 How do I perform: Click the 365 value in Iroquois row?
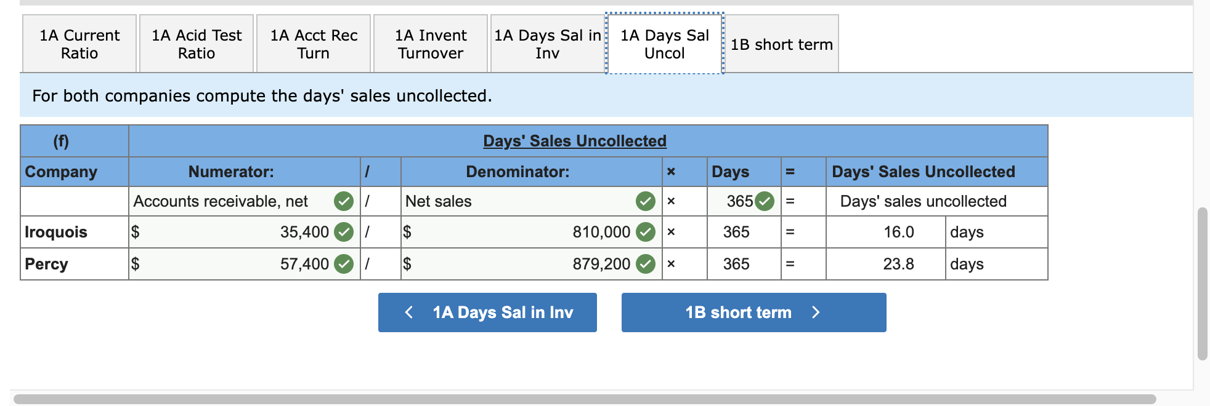point(736,232)
